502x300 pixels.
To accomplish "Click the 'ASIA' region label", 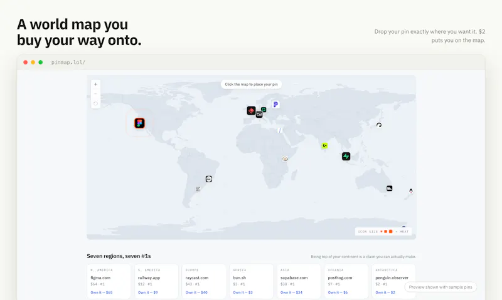I will pyautogui.click(x=285, y=270).
